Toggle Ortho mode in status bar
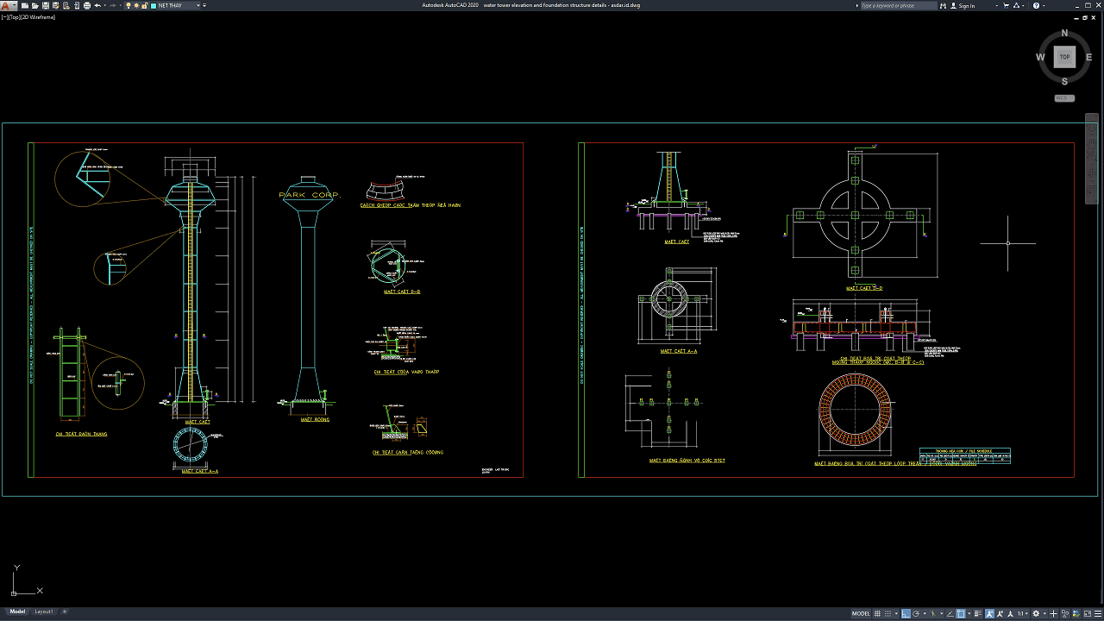Image resolution: width=1104 pixels, height=621 pixels. 906,614
